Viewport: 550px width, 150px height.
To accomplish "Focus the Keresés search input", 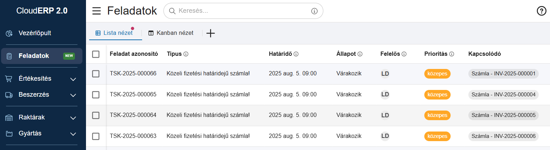I will [242, 11].
